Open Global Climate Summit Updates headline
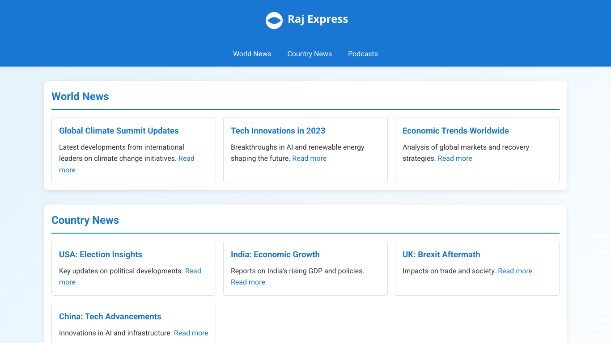 [x=119, y=131]
